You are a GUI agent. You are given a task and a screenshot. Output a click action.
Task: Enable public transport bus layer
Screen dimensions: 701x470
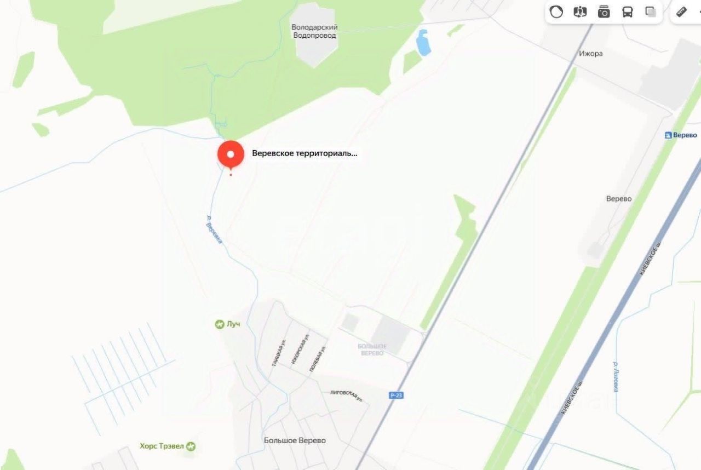628,12
